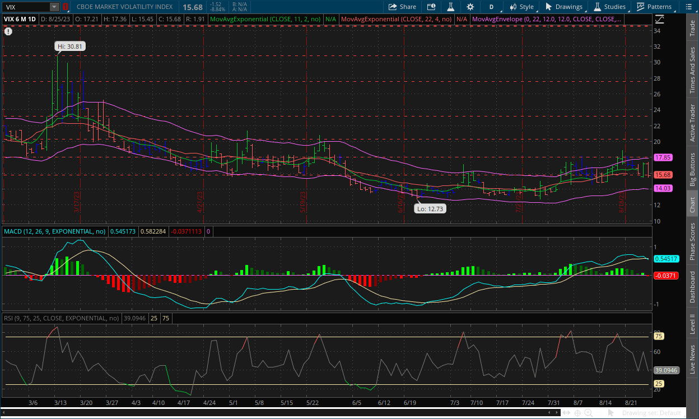Image resolution: width=699 pixels, height=419 pixels.
Task: Open the Style menu
Action: pyautogui.click(x=521, y=7)
